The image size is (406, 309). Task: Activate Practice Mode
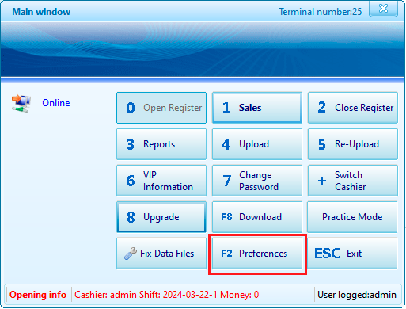click(x=352, y=217)
